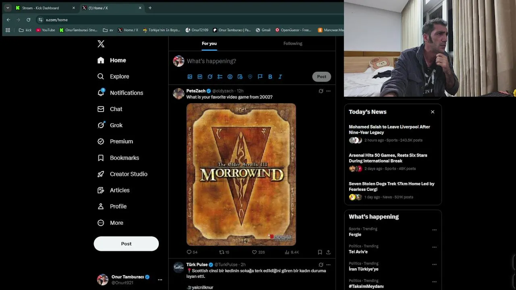Open the YouTube bookmark
516x290 pixels.
(46, 30)
